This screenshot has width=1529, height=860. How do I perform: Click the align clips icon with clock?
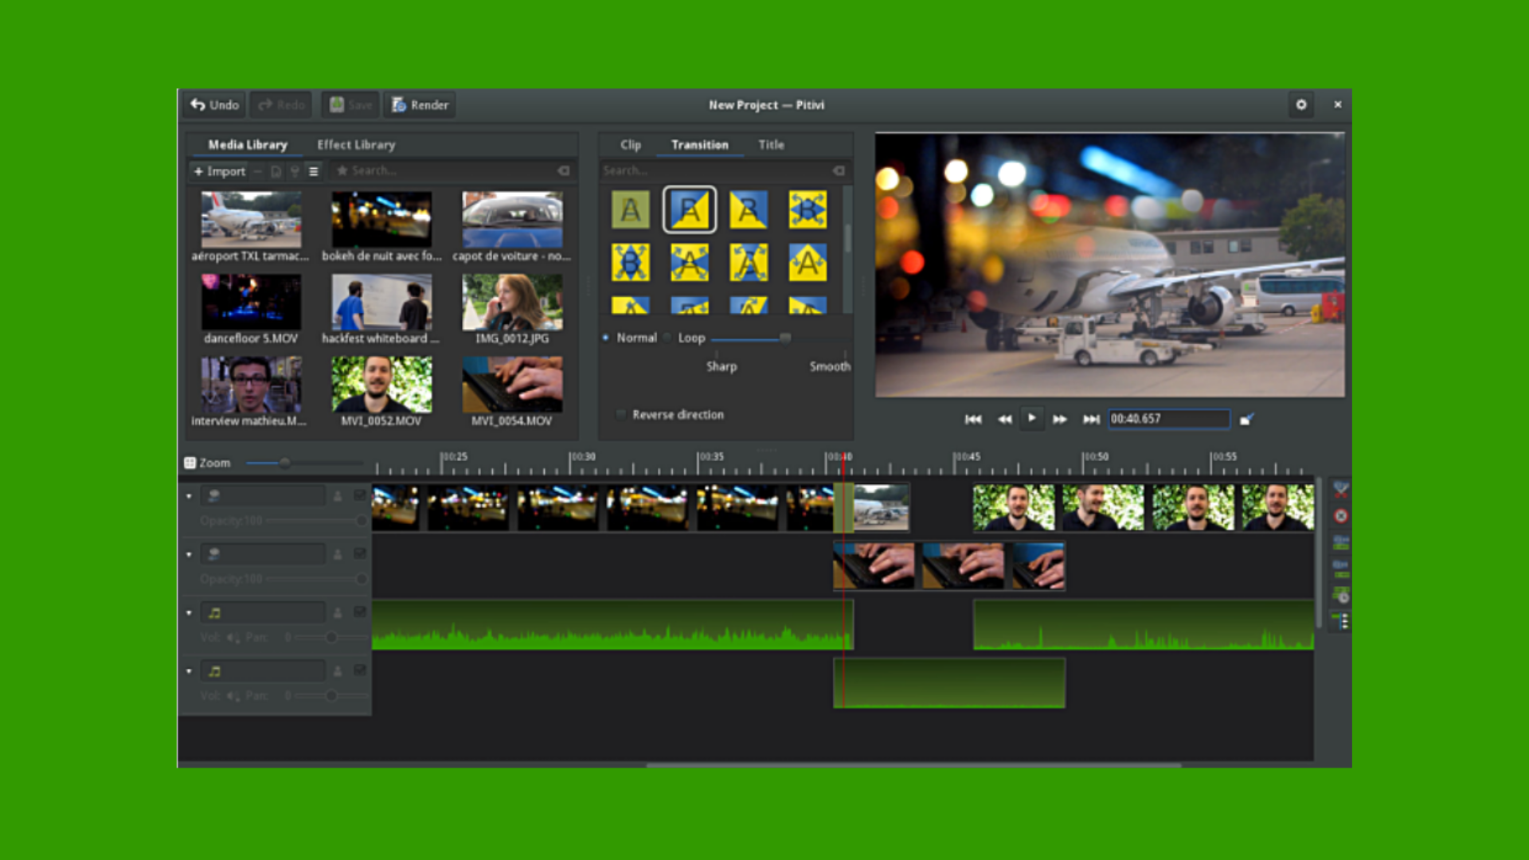tap(1342, 595)
